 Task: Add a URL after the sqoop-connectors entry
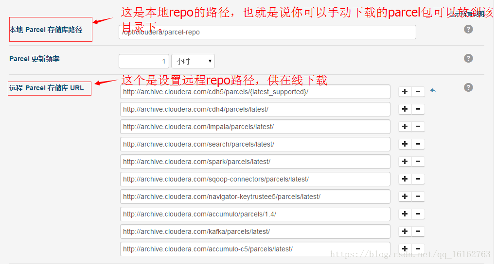pyautogui.click(x=405, y=179)
